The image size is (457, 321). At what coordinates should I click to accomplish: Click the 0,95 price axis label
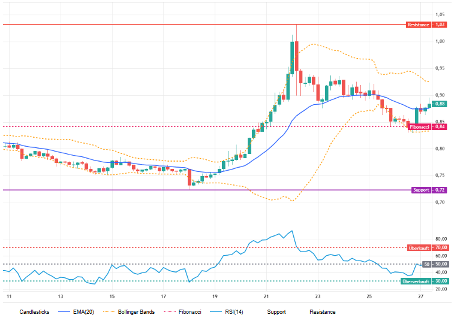point(440,68)
